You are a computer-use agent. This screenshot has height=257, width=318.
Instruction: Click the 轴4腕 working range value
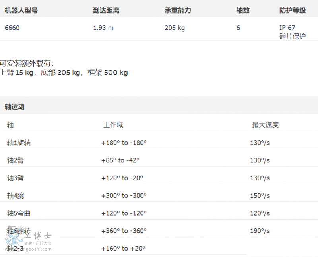click(x=124, y=195)
